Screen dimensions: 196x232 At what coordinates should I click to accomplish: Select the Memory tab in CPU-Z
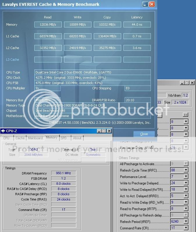click(52, 138)
